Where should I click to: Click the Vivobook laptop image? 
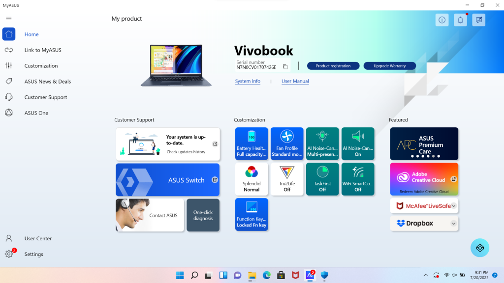[176, 65]
